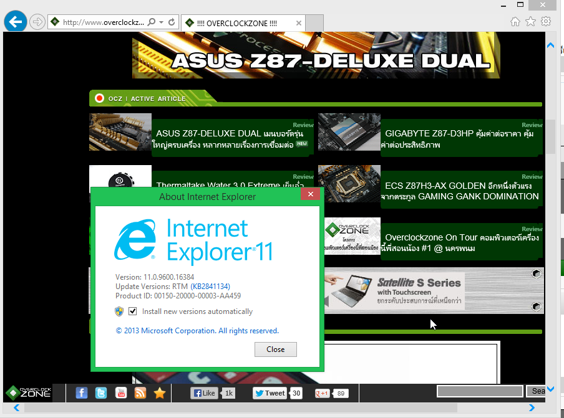The image size is (564, 418).
Task: Minimize the Internet Explorer window
Action: point(503,6)
